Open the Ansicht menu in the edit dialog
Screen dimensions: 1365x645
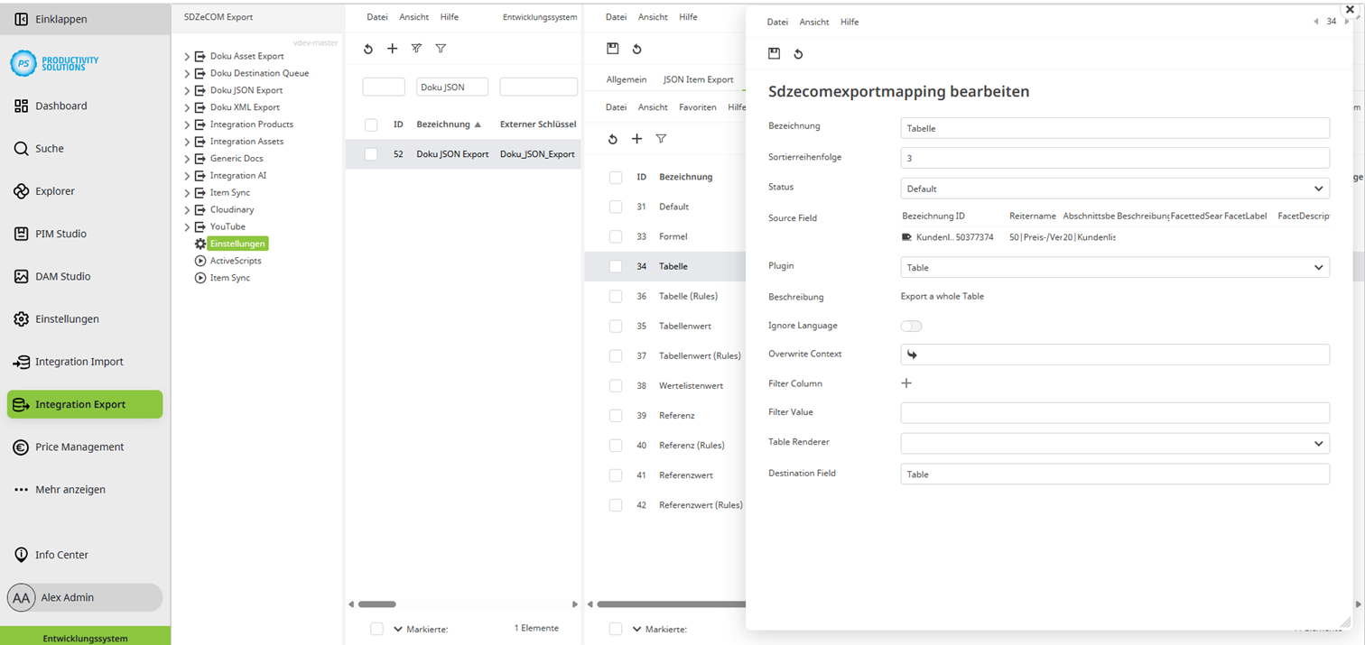pos(813,22)
